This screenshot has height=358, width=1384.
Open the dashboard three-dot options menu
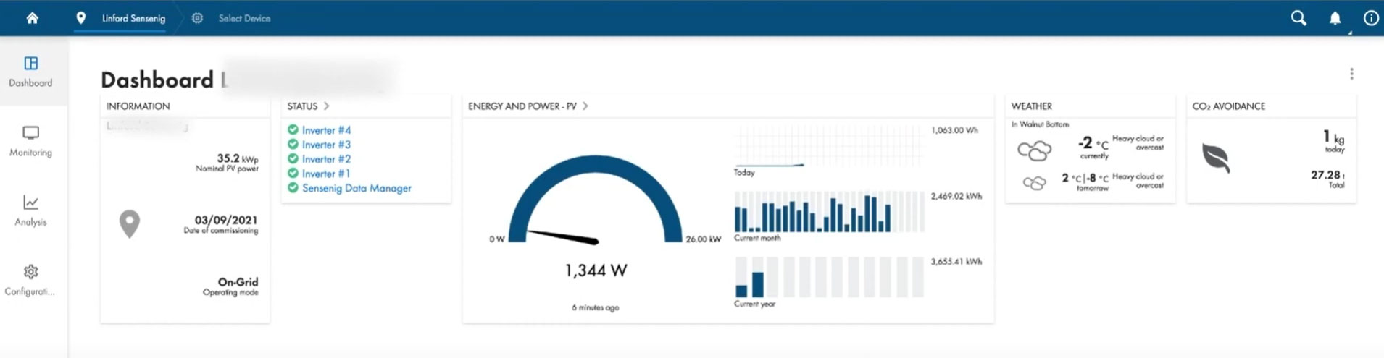point(1351,74)
